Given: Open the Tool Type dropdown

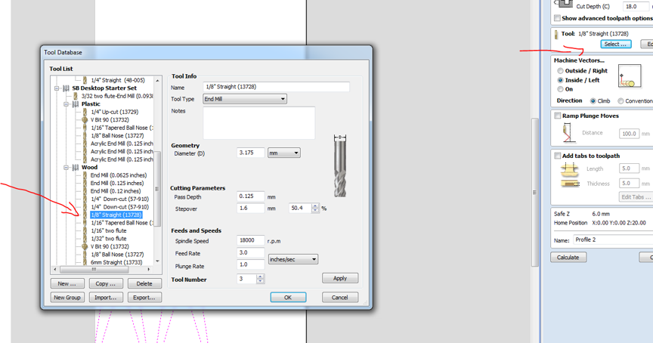Looking at the screenshot, I should pos(245,99).
